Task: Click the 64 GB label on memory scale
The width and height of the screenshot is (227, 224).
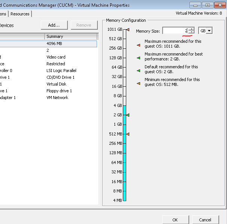Action: pyautogui.click(x=117, y=67)
